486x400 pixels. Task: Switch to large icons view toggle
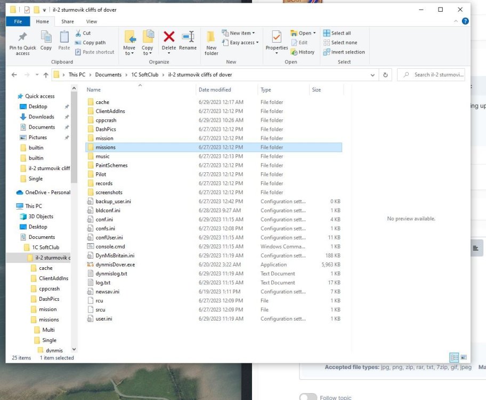click(x=463, y=357)
